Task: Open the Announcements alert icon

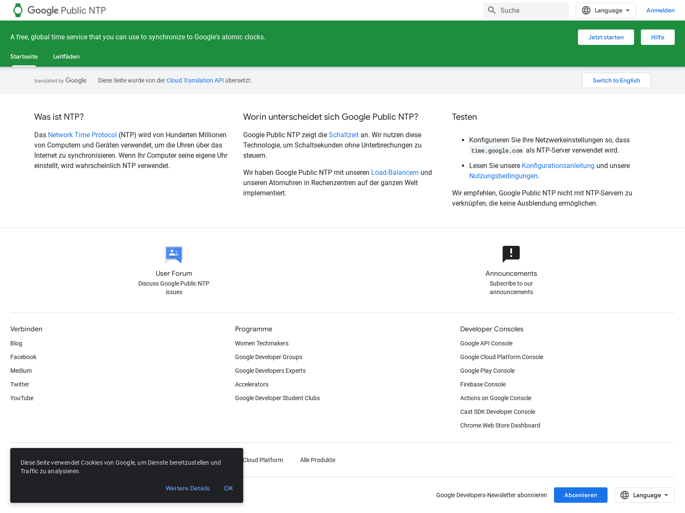Action: click(x=511, y=254)
